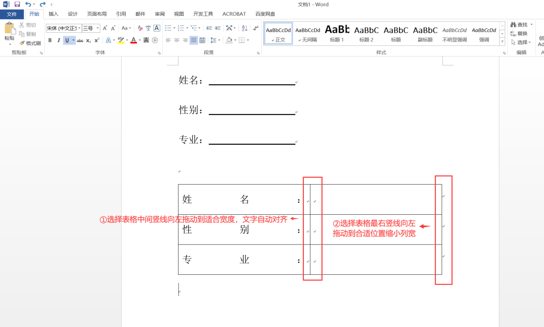This screenshot has height=327, width=544.
Task: Open the font size dropdown 三号
Action: (x=98, y=28)
